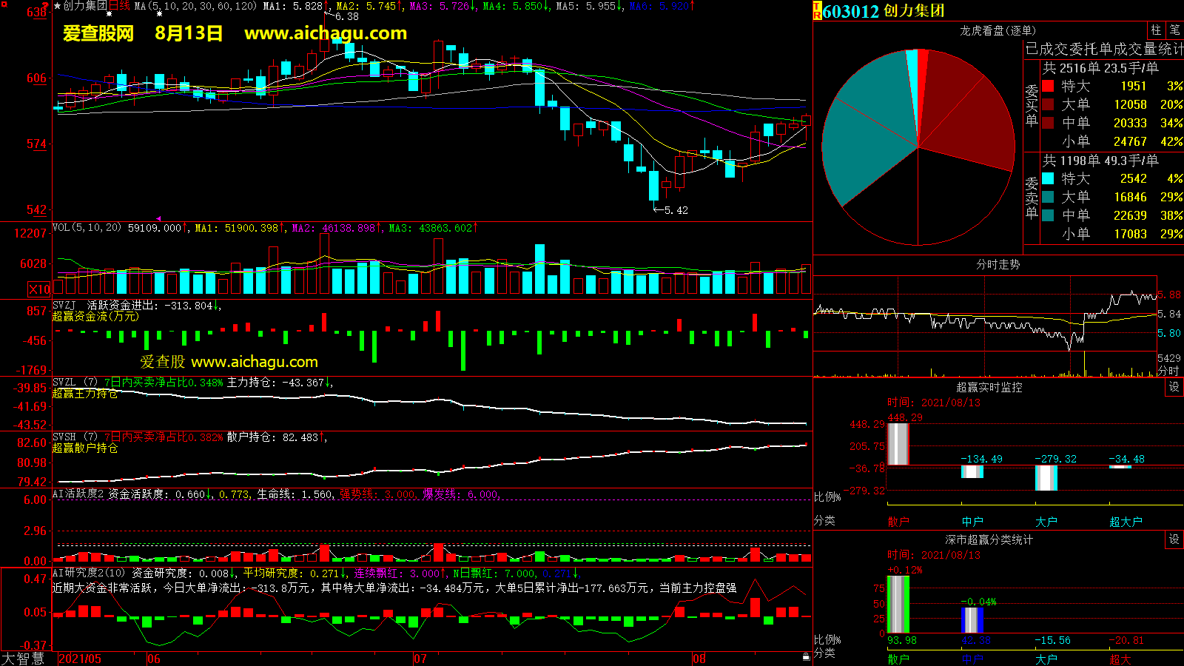Viewport: 1184px width, 666px height.
Task: Open 设 settings for 超赢实时监控 panel
Action: 1174,387
